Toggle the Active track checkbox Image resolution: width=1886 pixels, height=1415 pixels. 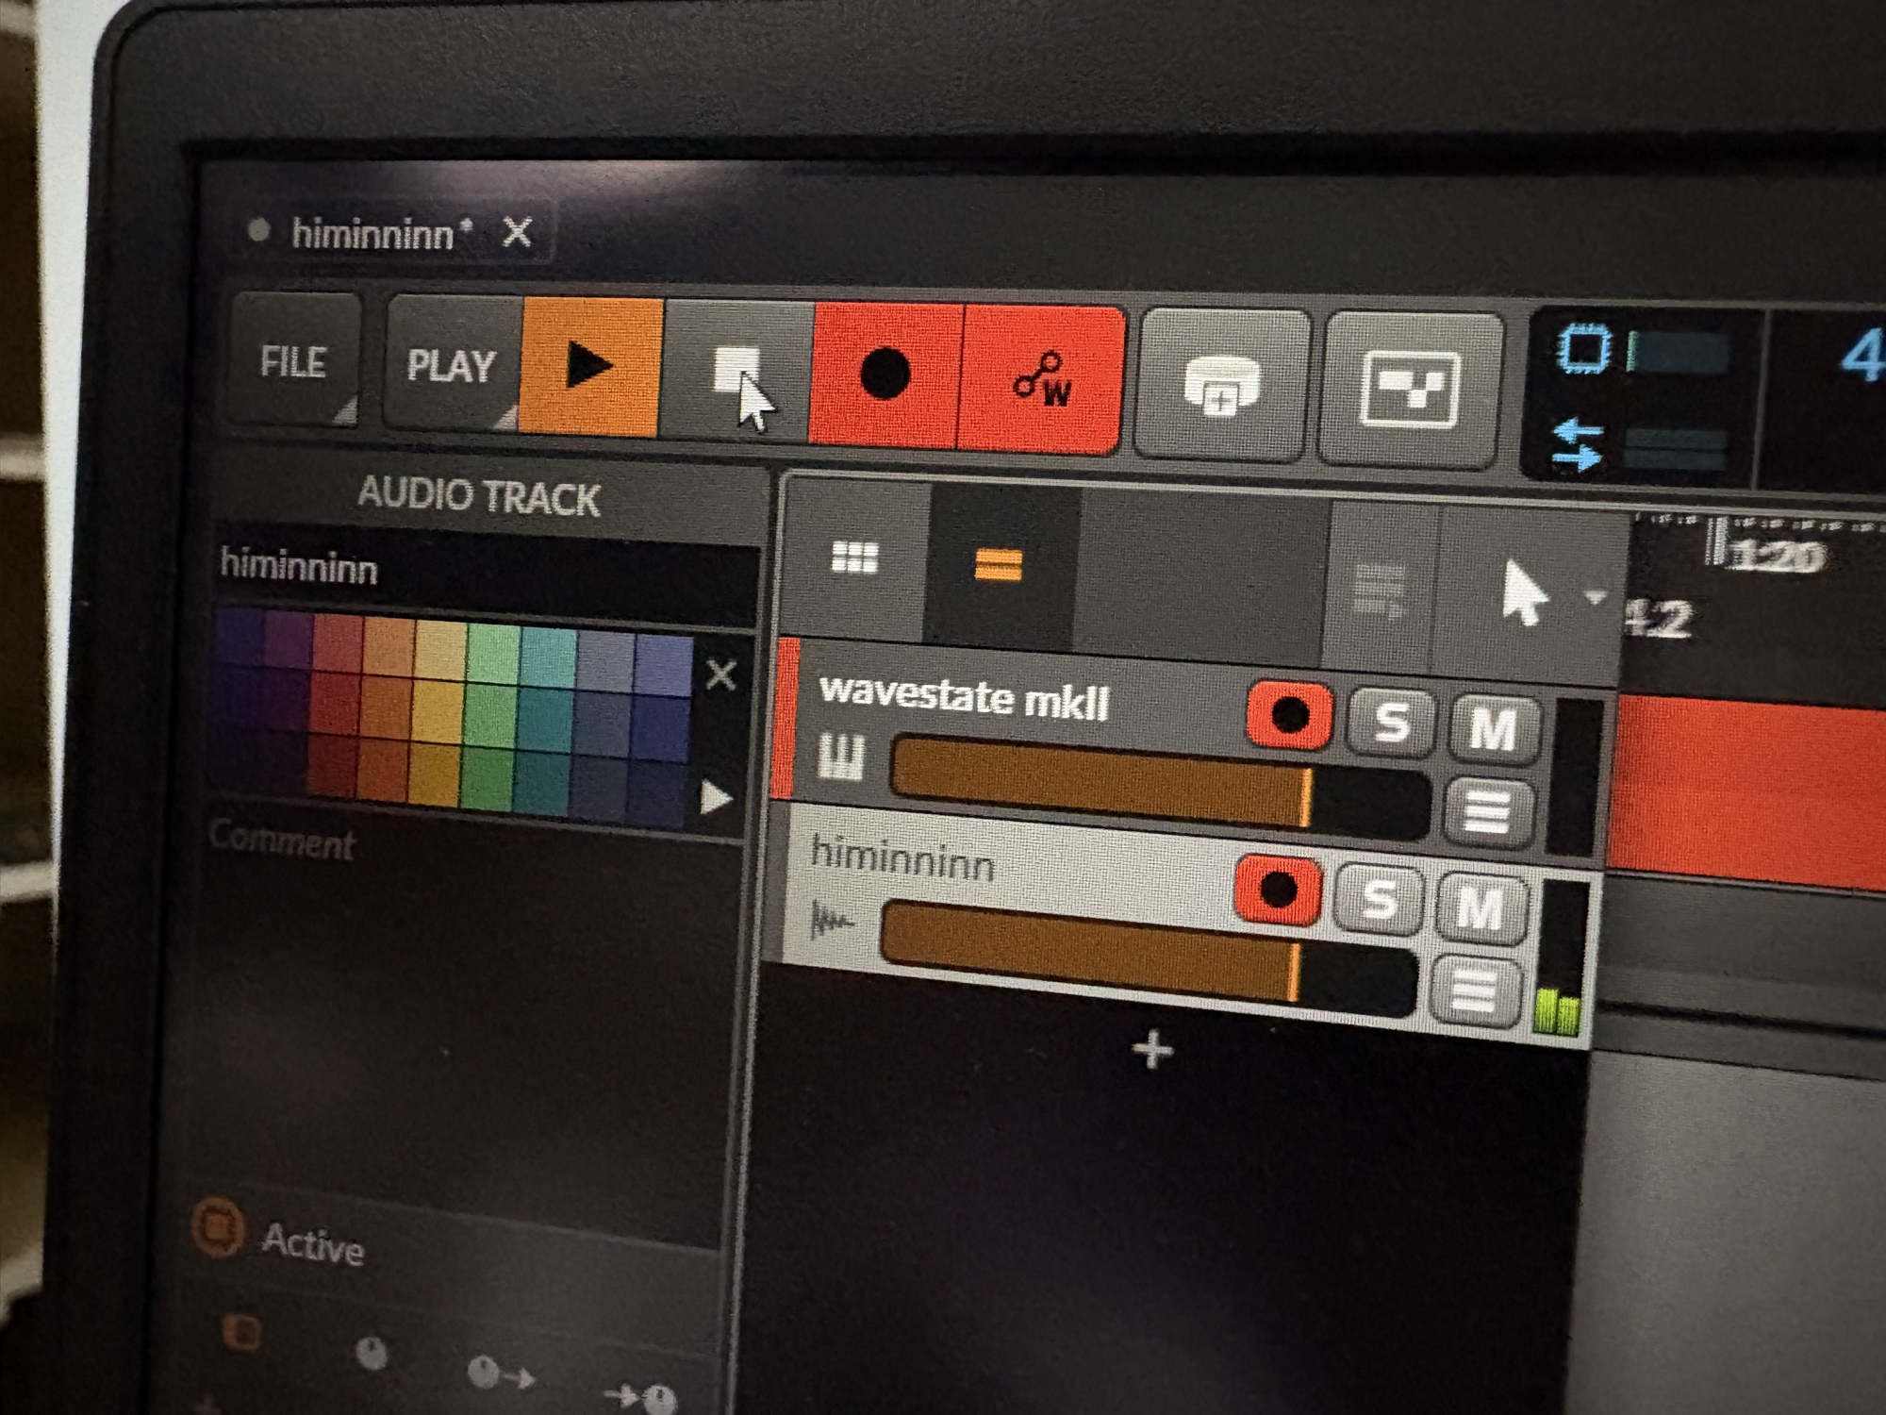[x=219, y=1229]
